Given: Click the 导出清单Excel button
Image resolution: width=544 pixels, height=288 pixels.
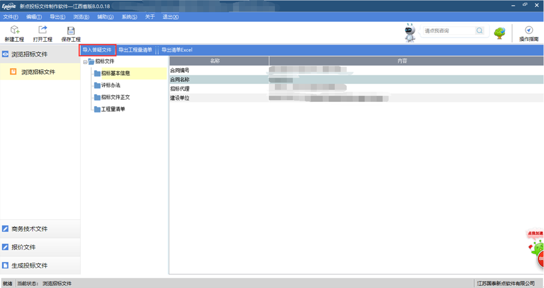Looking at the screenshot, I should pyautogui.click(x=177, y=50).
